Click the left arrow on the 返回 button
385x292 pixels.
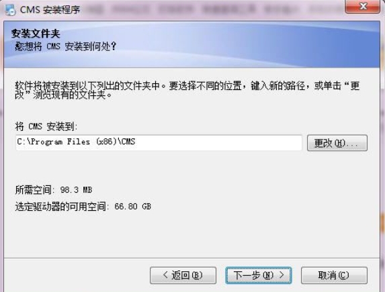[165, 275]
